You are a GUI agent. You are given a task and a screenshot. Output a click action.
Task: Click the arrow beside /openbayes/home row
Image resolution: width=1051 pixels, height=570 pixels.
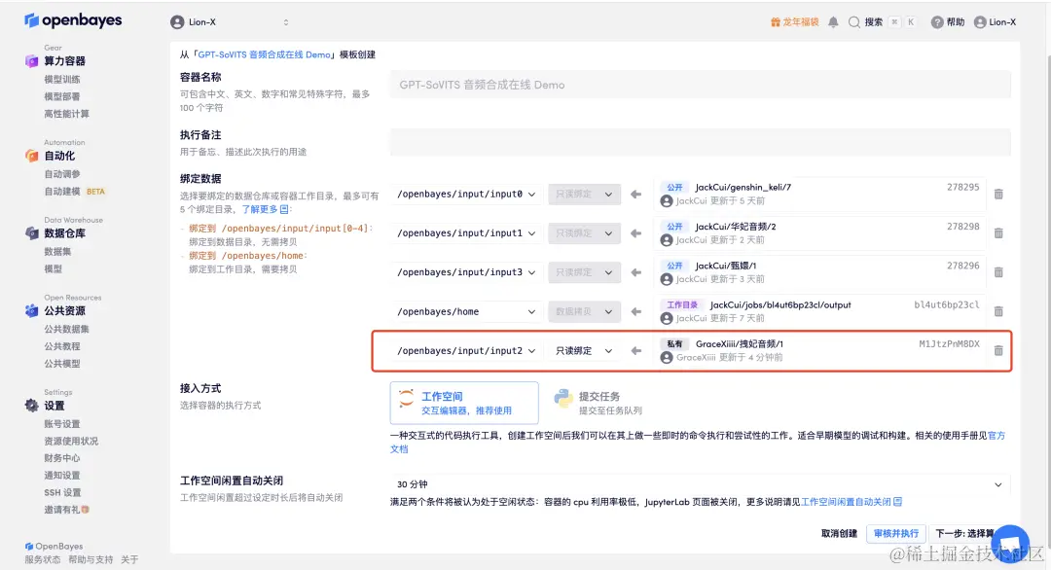(x=636, y=311)
